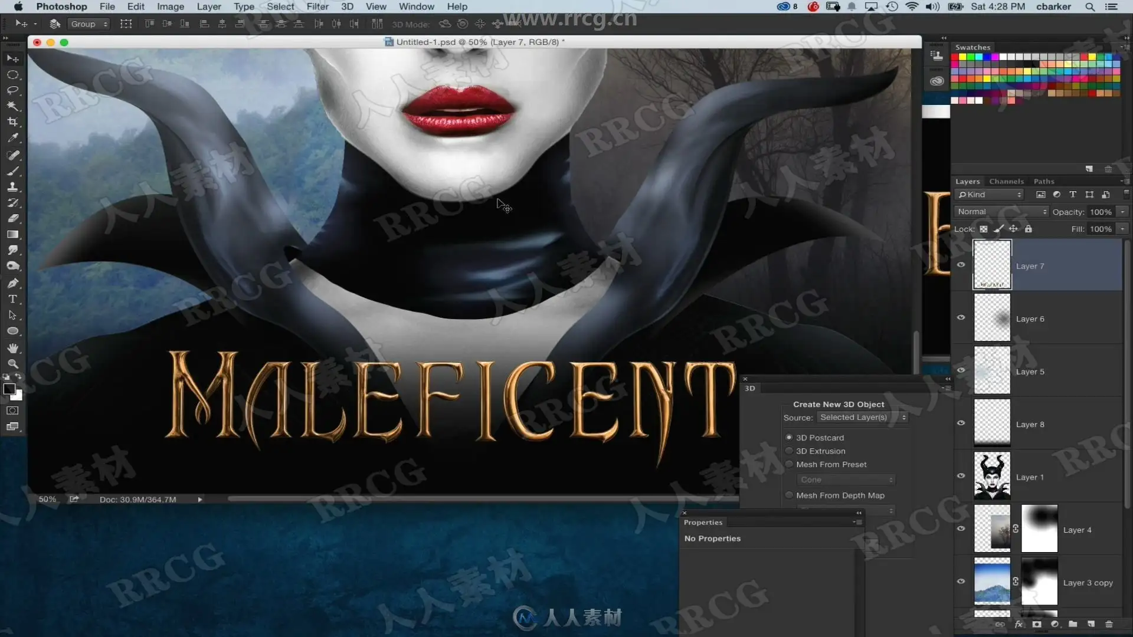Select the Elliptical Marquee tool

pos(12,75)
